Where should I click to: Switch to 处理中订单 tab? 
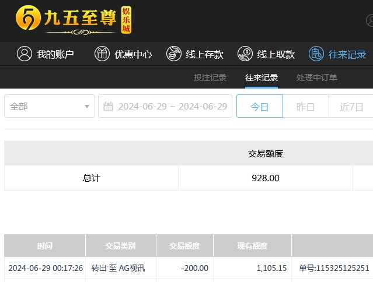coord(316,77)
